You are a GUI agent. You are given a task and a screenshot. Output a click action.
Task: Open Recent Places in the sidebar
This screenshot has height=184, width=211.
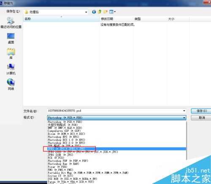coord(11,23)
